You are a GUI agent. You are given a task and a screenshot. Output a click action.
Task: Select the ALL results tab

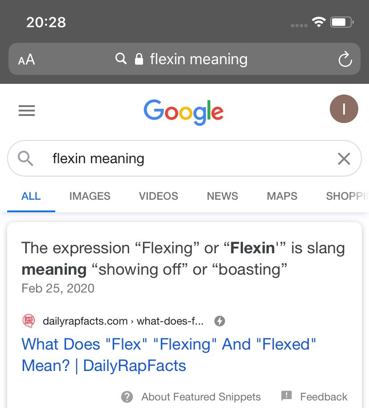click(x=31, y=196)
